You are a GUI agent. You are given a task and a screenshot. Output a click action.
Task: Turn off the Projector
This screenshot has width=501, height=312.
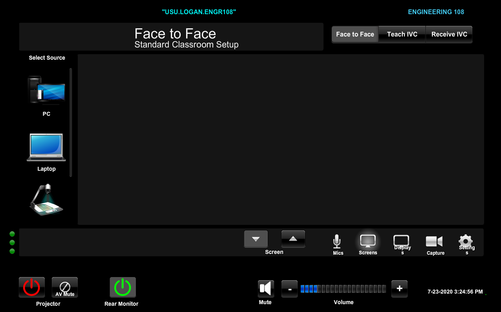[x=31, y=287]
